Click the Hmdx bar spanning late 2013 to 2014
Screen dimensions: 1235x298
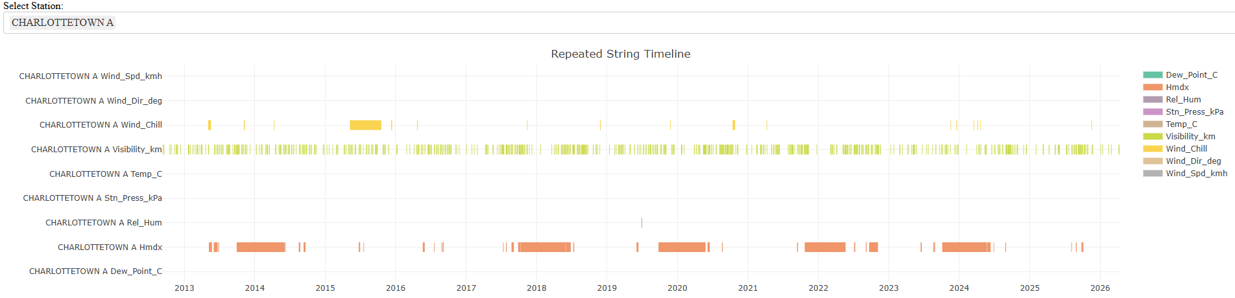[261, 247]
